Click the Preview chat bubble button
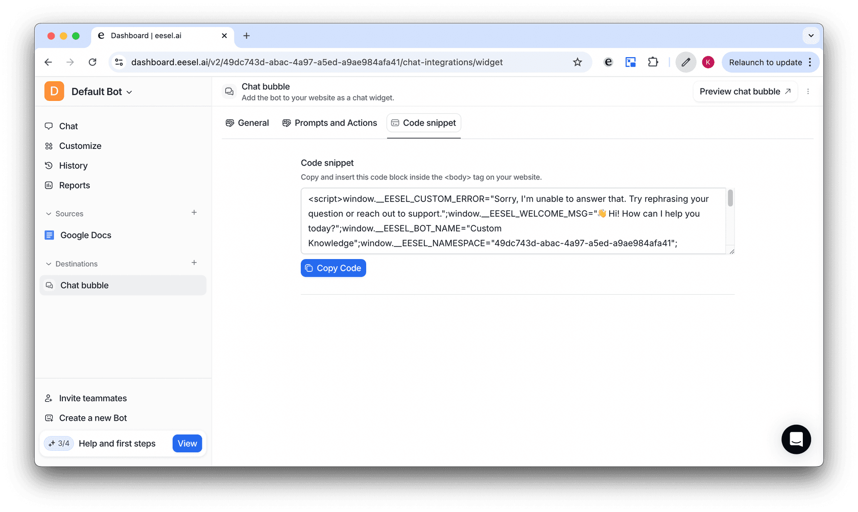This screenshot has height=512, width=858. (x=745, y=92)
